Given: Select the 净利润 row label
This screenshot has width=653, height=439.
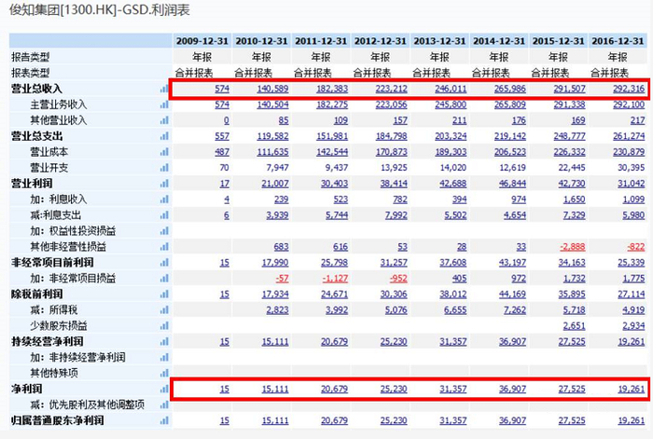Looking at the screenshot, I should [27, 389].
